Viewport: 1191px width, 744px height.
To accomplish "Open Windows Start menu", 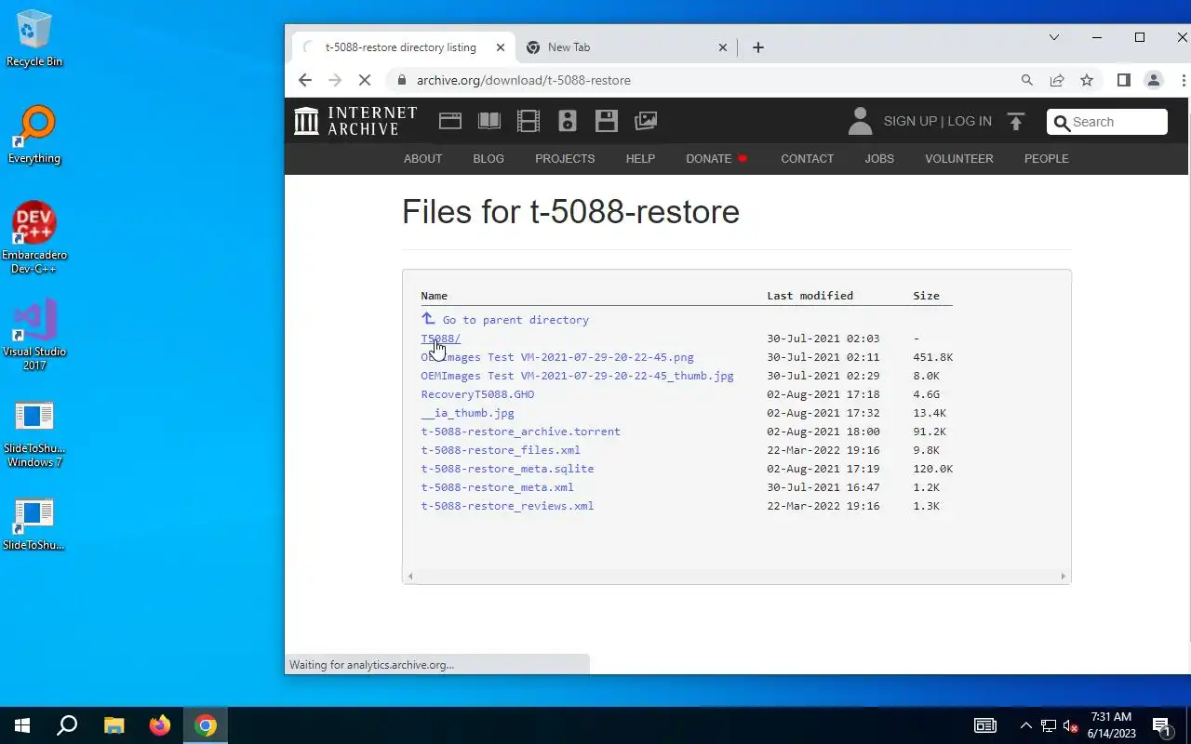I will click(22, 725).
